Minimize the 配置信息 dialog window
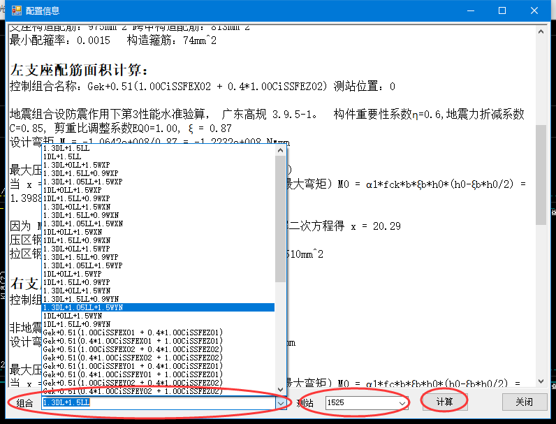 click(470, 11)
